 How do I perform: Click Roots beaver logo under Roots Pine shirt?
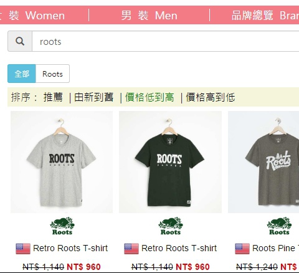click(x=279, y=226)
